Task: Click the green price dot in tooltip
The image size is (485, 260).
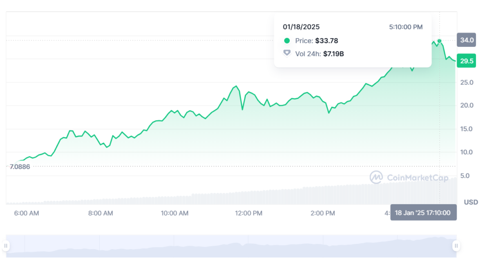Action: 287,41
